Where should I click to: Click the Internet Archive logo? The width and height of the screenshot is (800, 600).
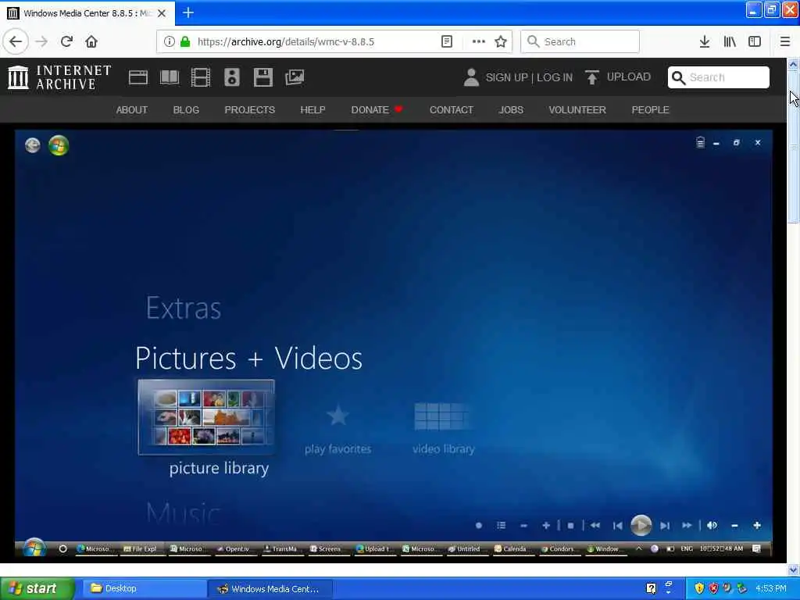59,77
